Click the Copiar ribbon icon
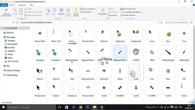The width and height of the screenshot is (195, 110). [x=15, y=10]
